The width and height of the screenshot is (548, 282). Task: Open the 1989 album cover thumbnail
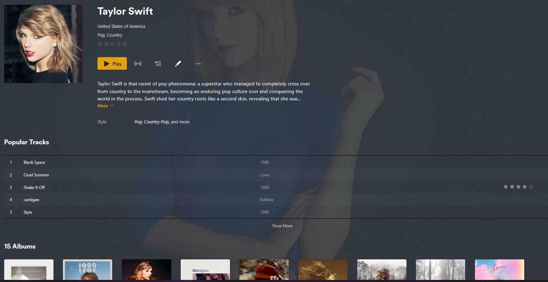(x=87, y=270)
